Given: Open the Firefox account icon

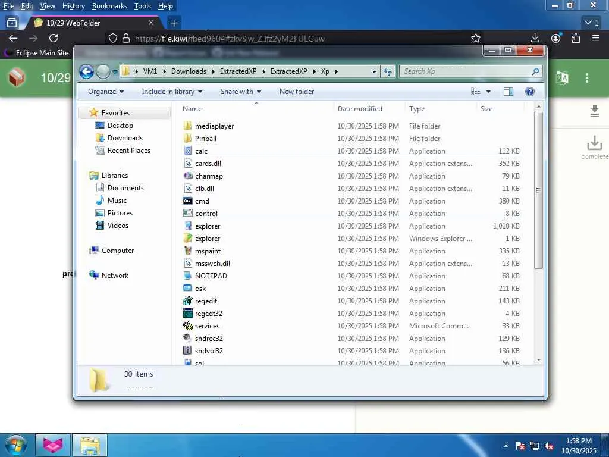Looking at the screenshot, I should 556,38.
